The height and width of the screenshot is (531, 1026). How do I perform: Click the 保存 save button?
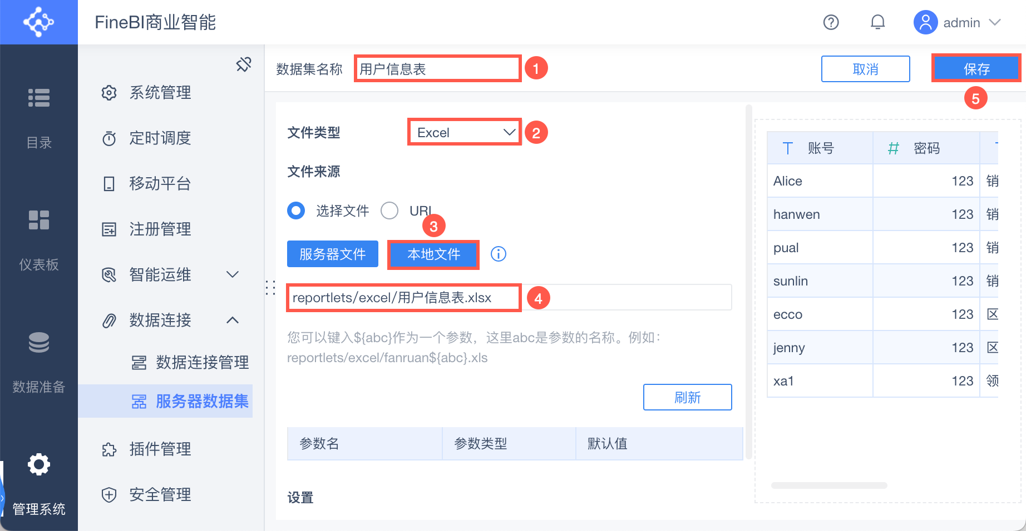pyautogui.click(x=976, y=69)
